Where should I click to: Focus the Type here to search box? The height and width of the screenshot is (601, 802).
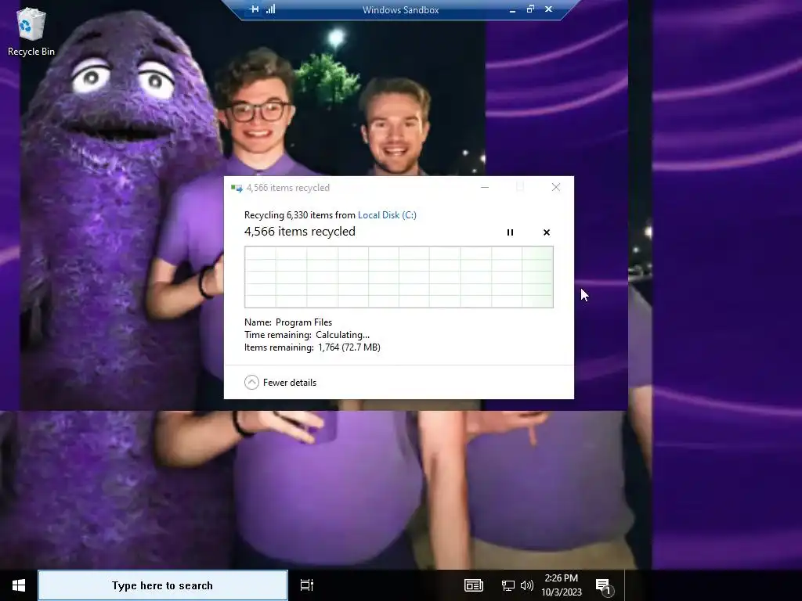(163, 585)
